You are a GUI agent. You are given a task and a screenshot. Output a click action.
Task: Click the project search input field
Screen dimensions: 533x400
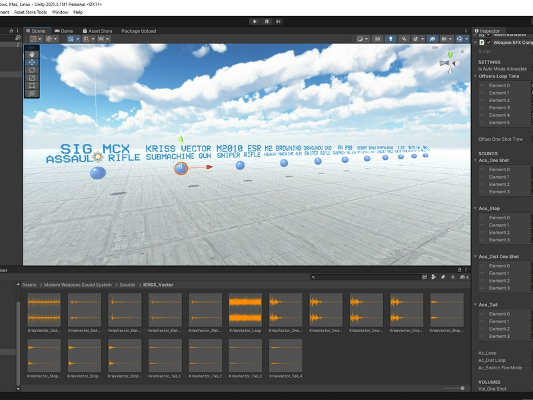(365, 277)
